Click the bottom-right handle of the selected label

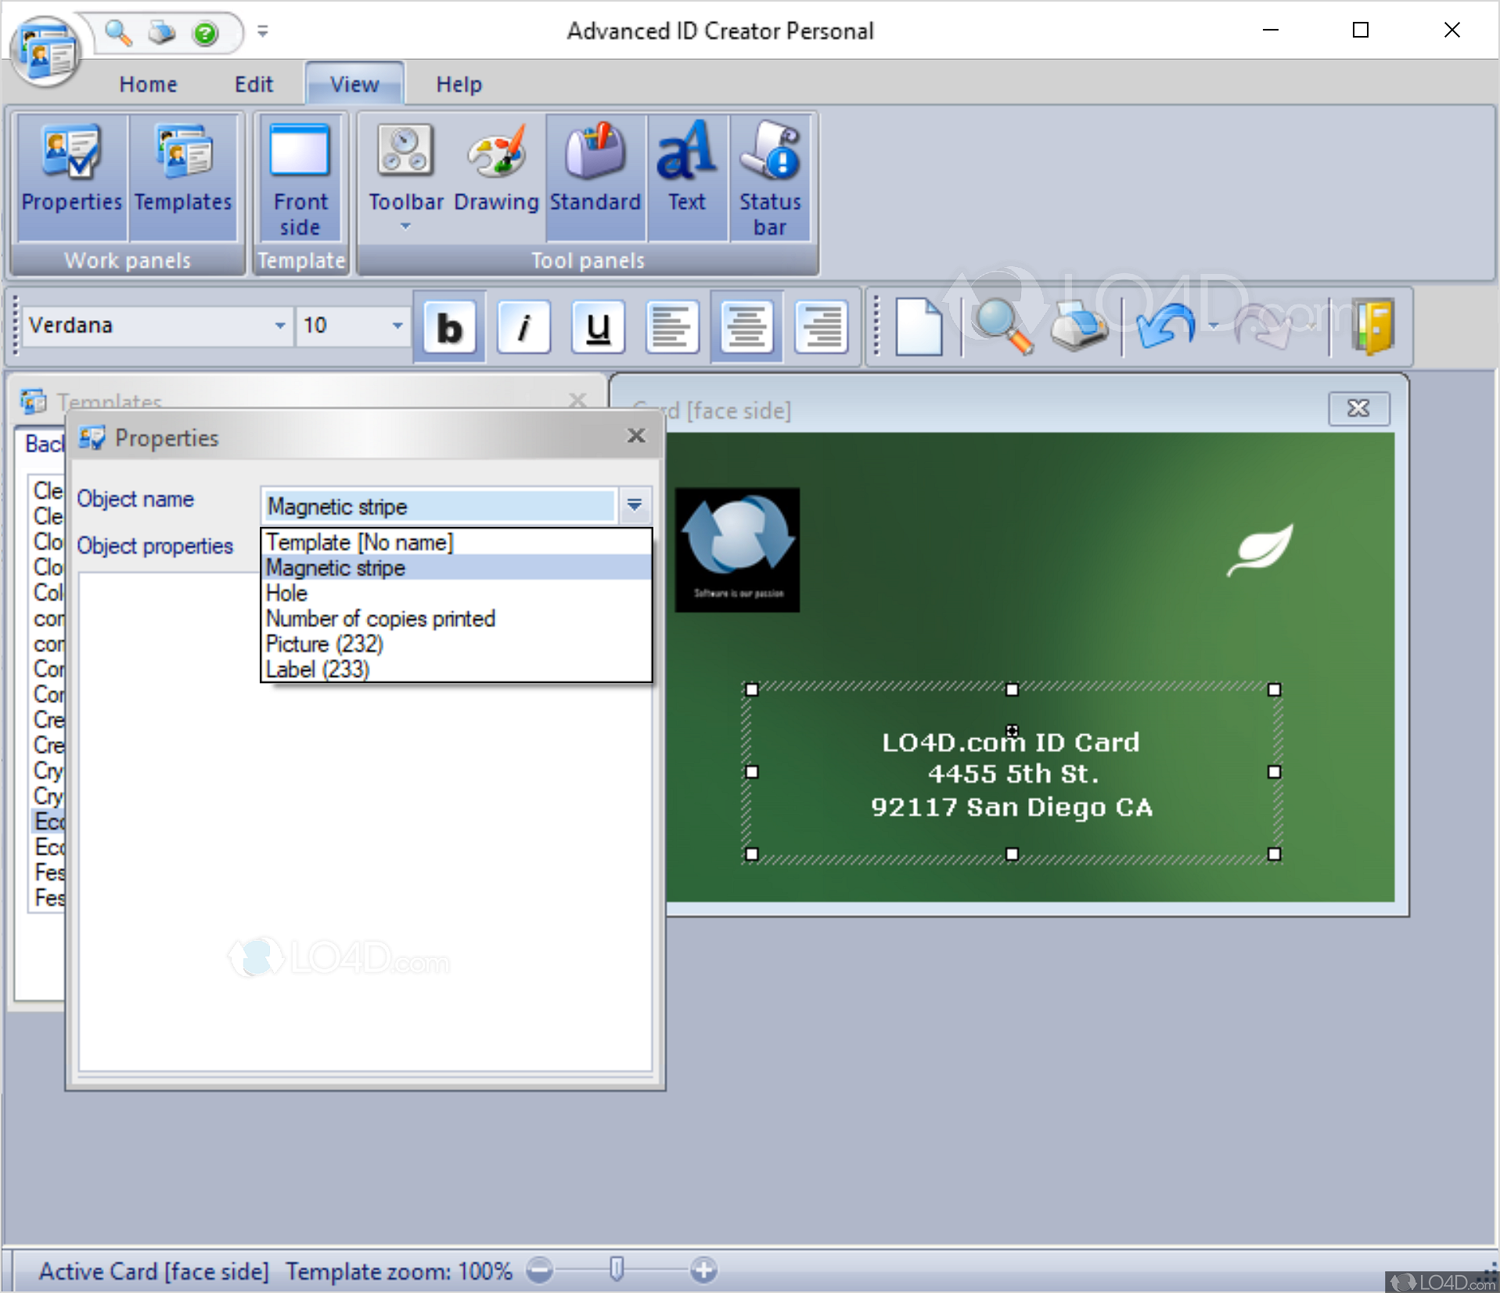point(1274,854)
